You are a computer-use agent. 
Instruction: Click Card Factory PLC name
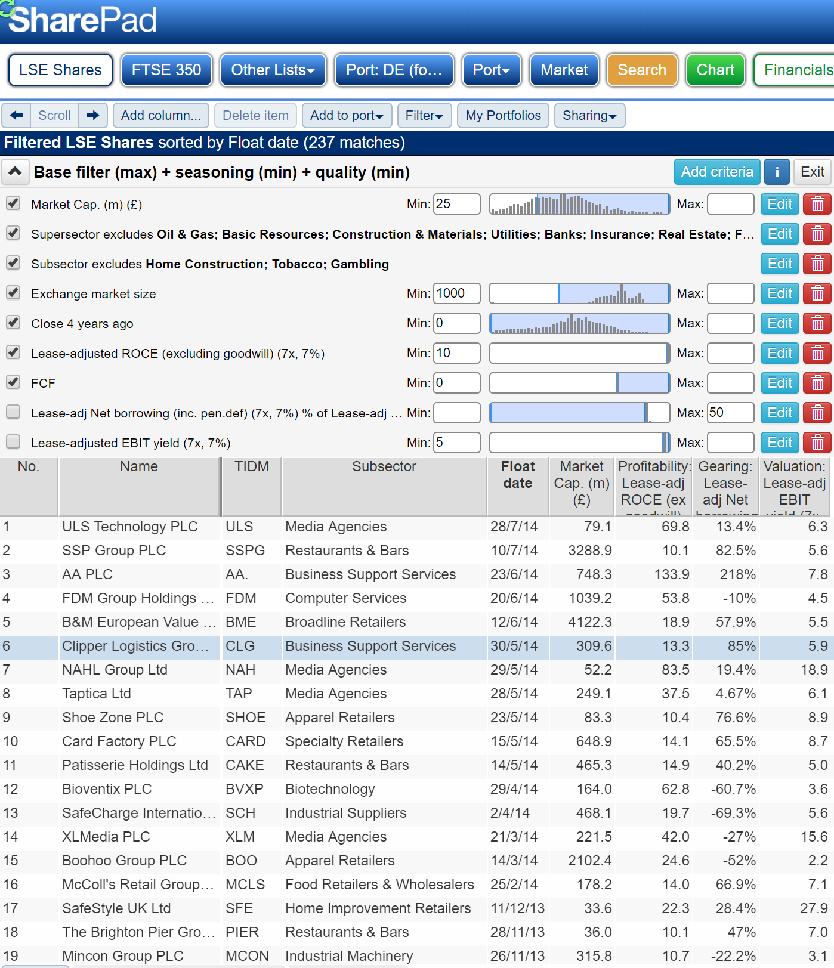(119, 741)
